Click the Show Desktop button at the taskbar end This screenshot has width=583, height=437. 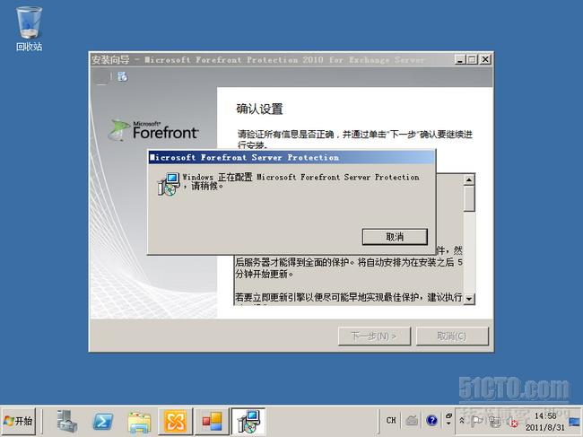click(575, 422)
